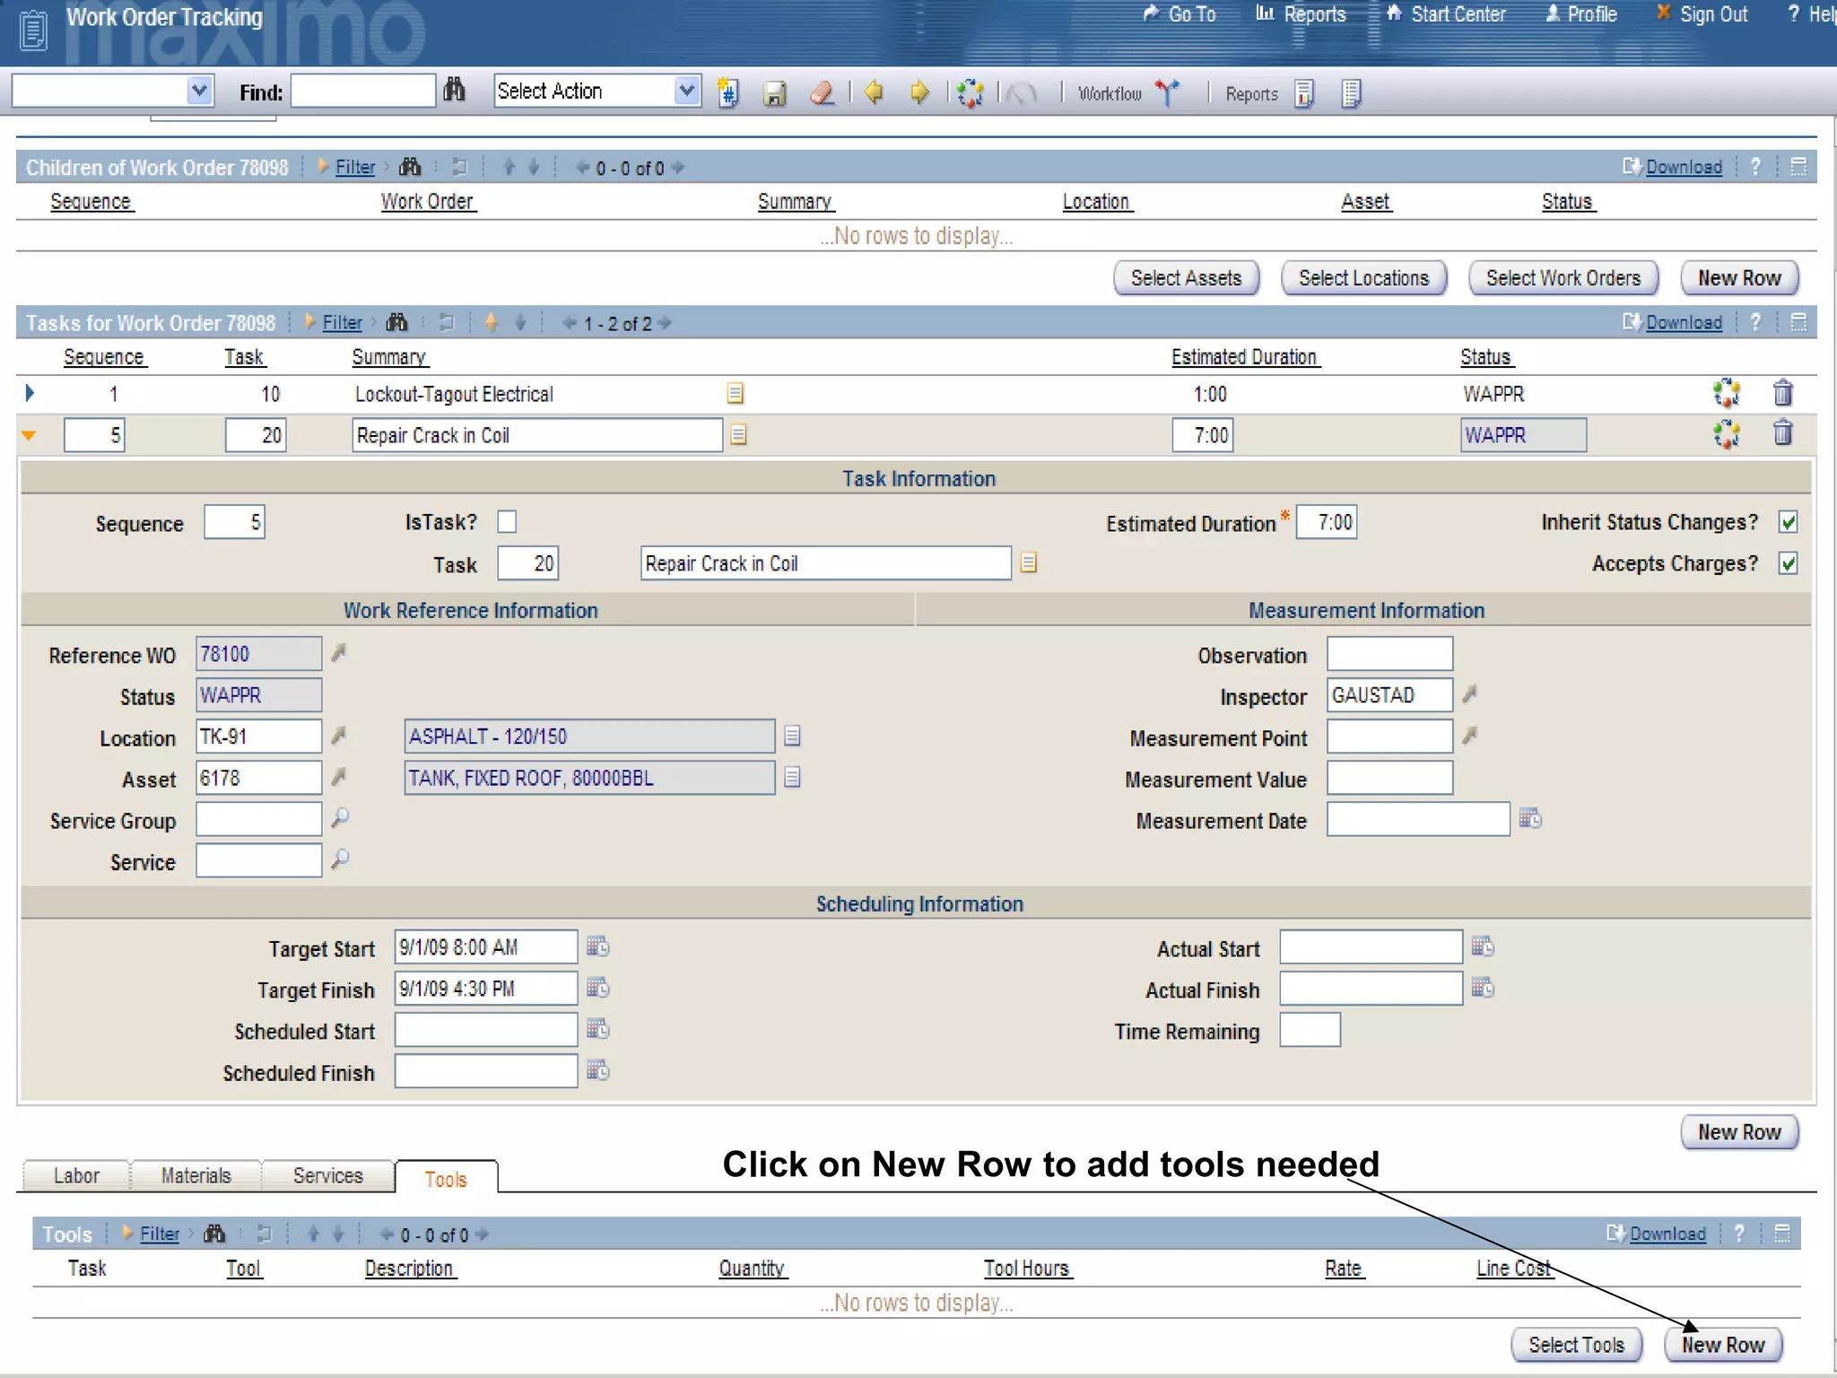
Task: Change status of Repair Crack in Coil row
Action: coord(1727,434)
